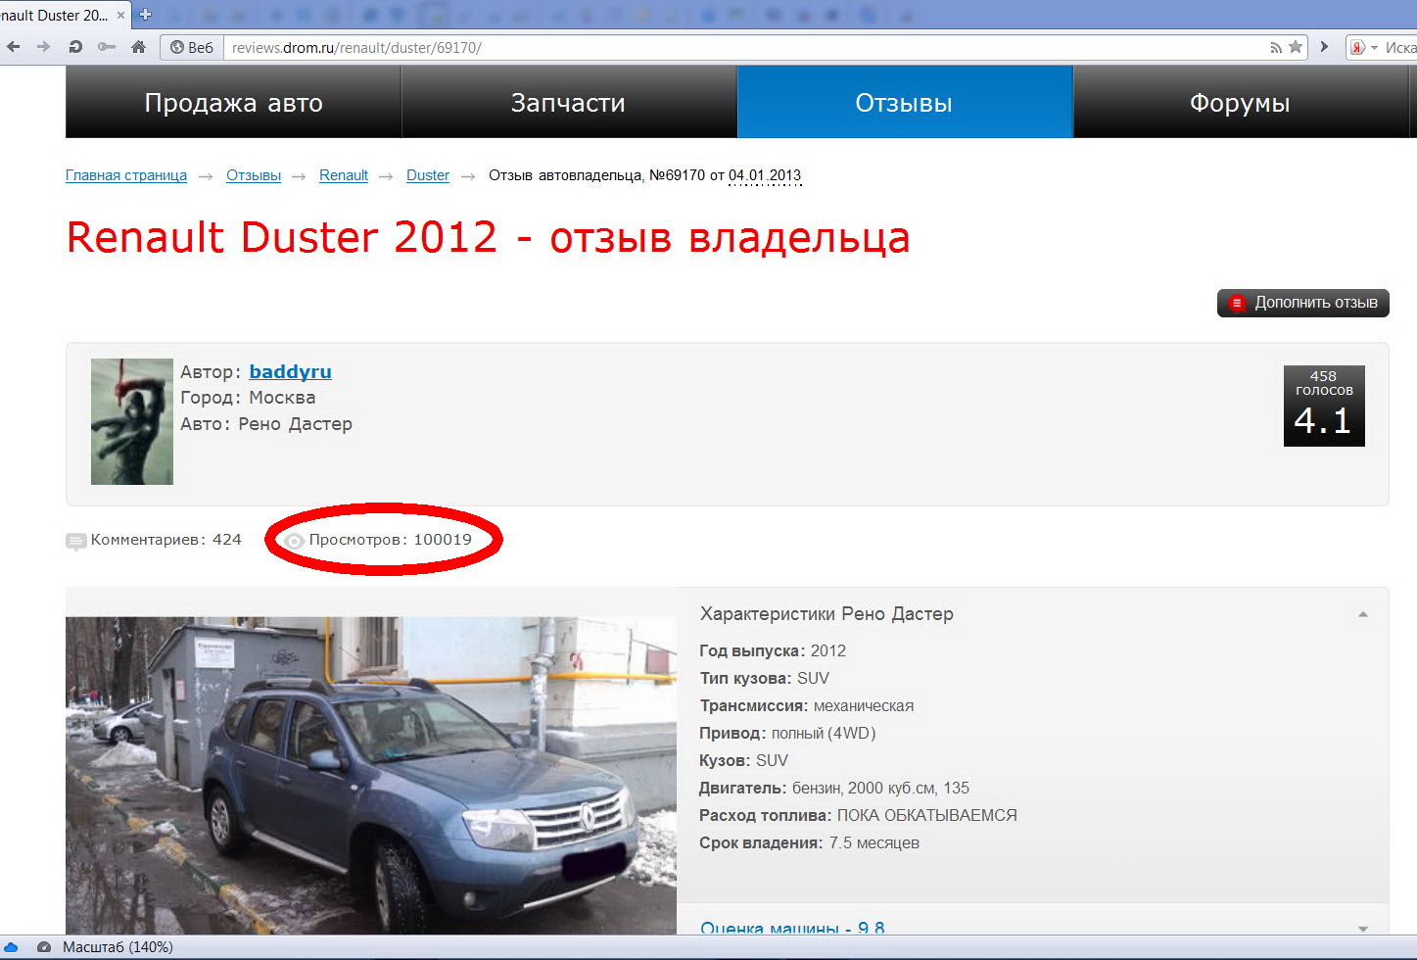Go to browser home page icon
Screen dimensions: 1417x960
pos(138,47)
